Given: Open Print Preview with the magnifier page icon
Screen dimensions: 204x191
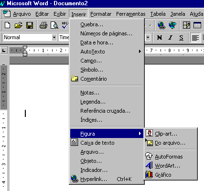Looking at the screenshot, I should (x=54, y=25).
